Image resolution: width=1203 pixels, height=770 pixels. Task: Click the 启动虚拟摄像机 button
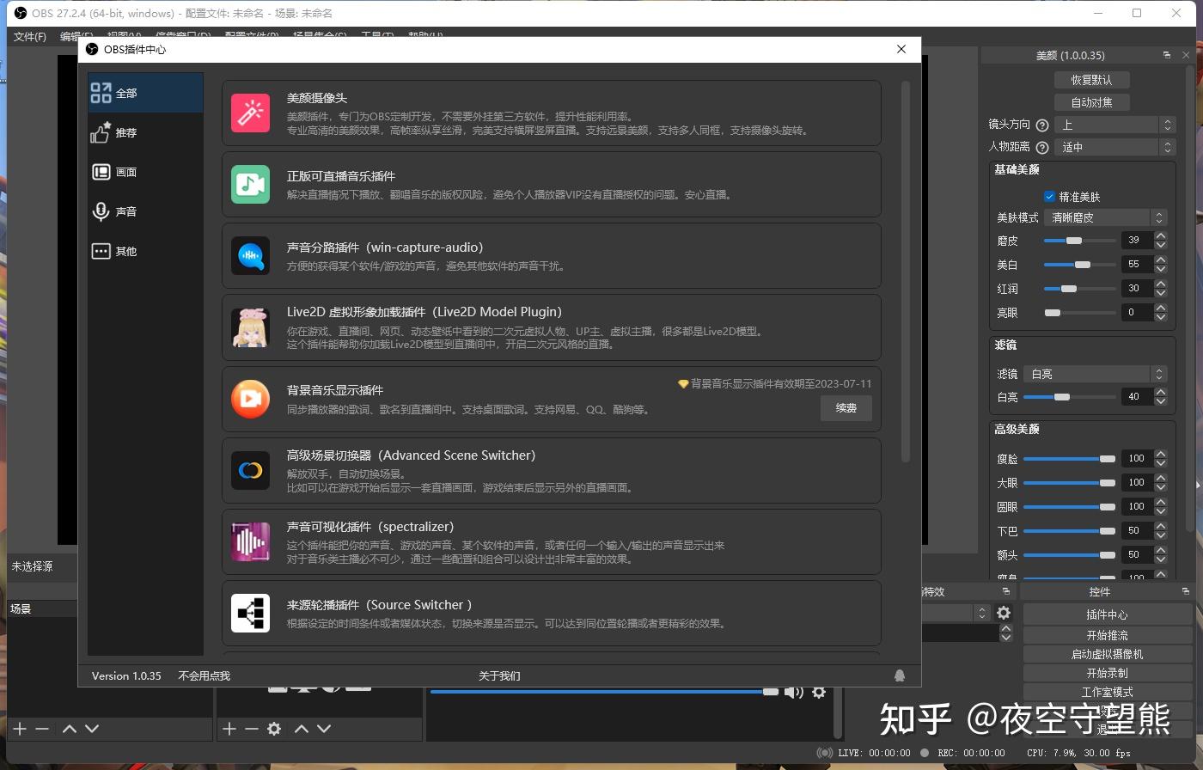[1107, 654]
